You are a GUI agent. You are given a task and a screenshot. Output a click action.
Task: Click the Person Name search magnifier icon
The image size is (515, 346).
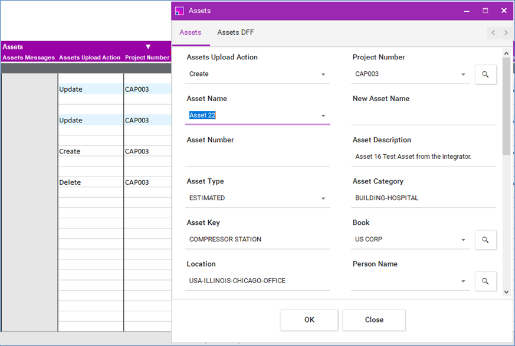pyautogui.click(x=486, y=281)
